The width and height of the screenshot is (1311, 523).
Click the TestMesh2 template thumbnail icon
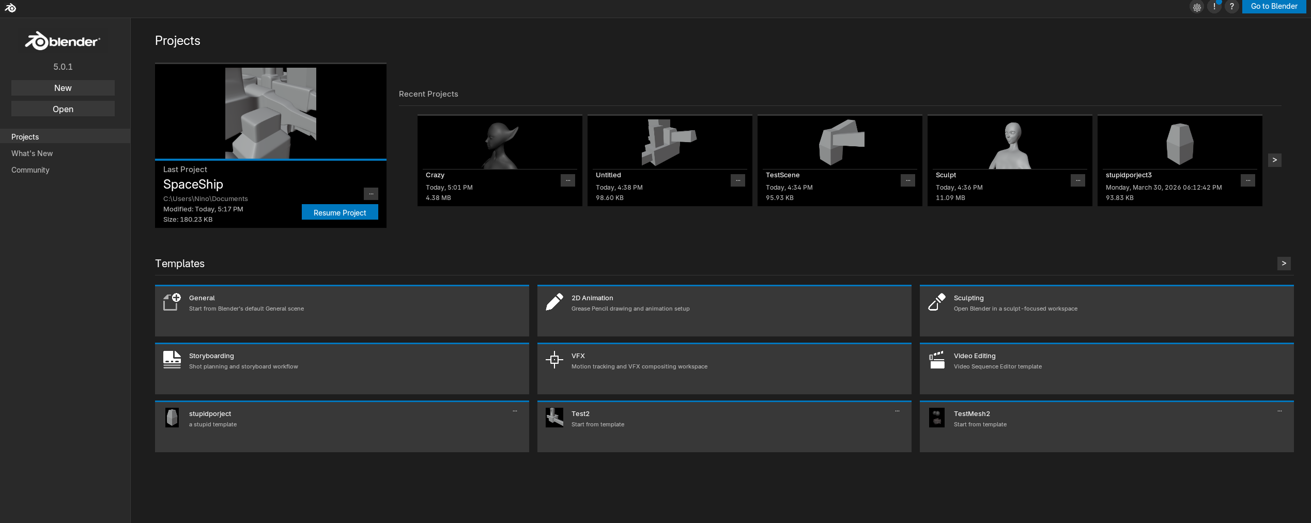tap(937, 418)
